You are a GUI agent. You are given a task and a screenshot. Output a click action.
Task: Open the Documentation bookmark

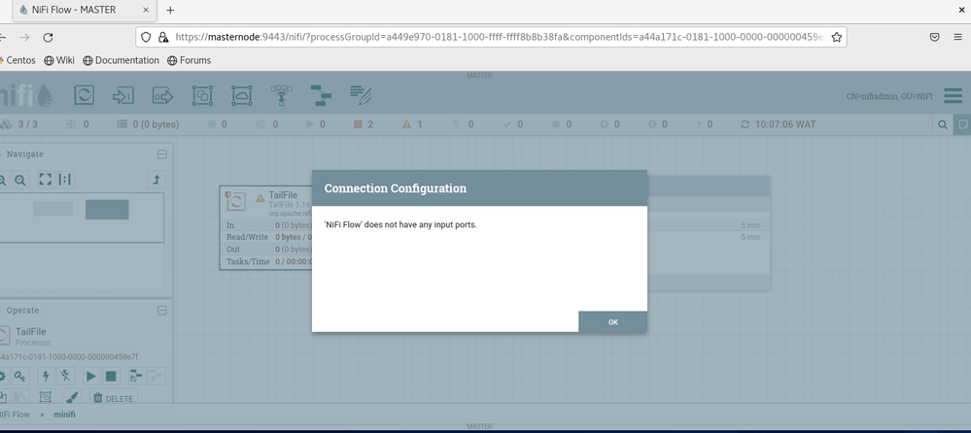point(121,60)
